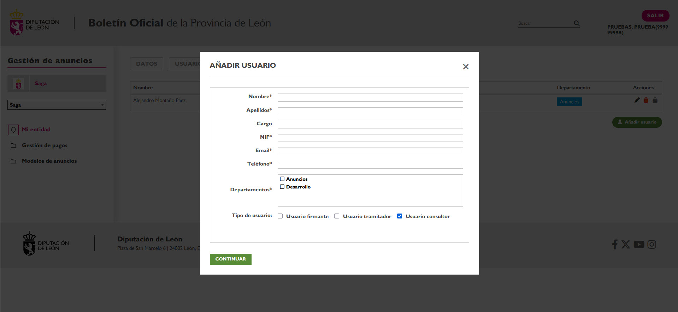
Task: Close the Añadir Usuario dialog
Action: (466, 67)
